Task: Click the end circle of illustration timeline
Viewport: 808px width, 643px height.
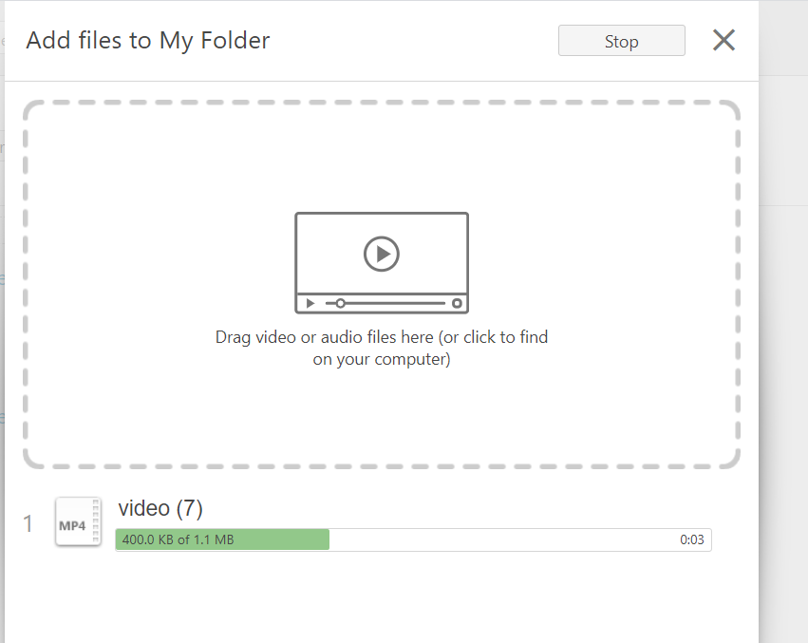Action: coord(457,303)
